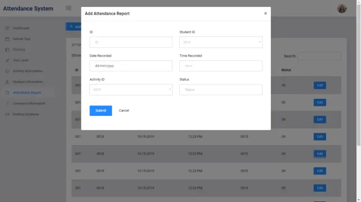Click the Cancel link

coord(124,111)
